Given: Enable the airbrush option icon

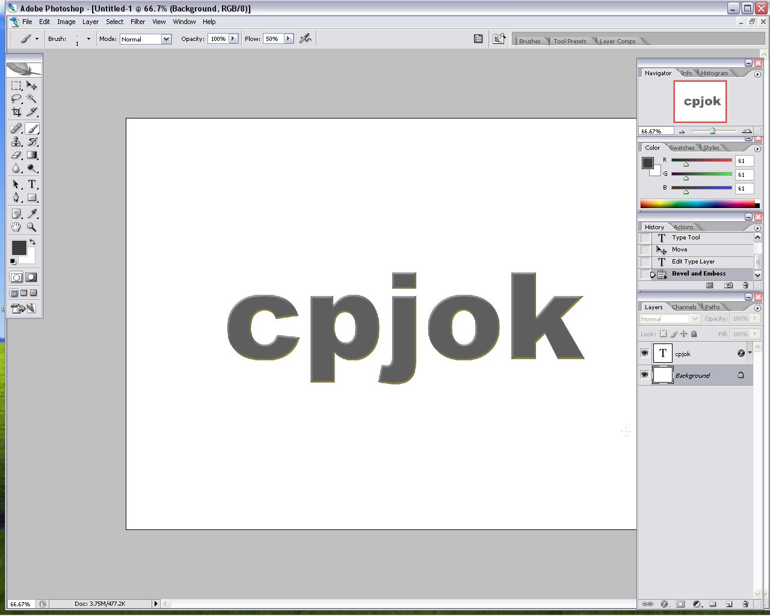Looking at the screenshot, I should click(306, 38).
